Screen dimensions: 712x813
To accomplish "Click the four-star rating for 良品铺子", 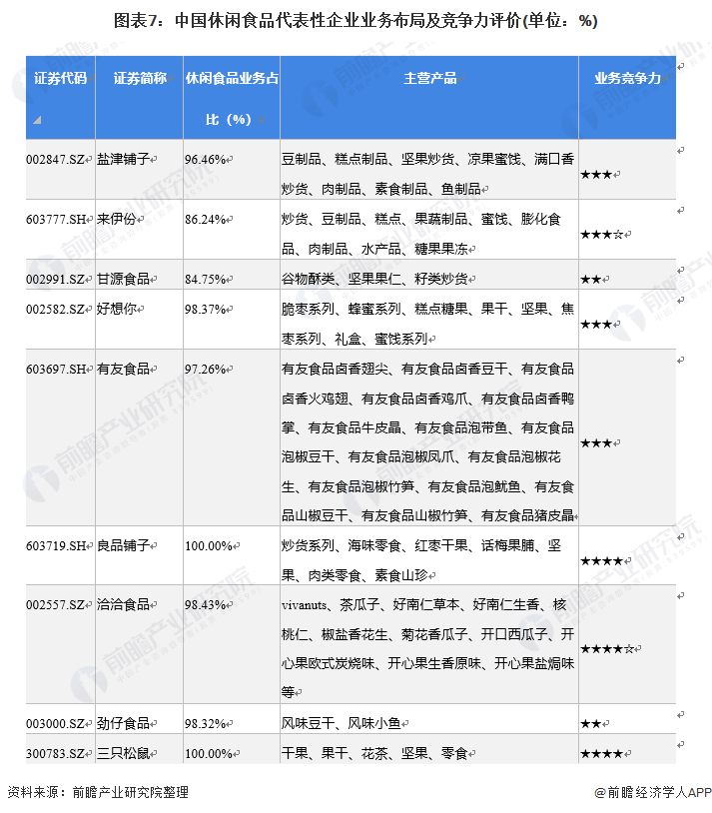I will pyautogui.click(x=601, y=561).
